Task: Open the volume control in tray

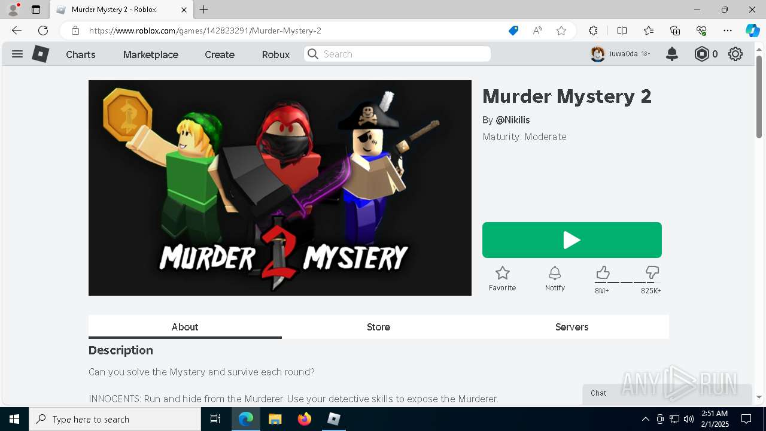Action: [689, 419]
